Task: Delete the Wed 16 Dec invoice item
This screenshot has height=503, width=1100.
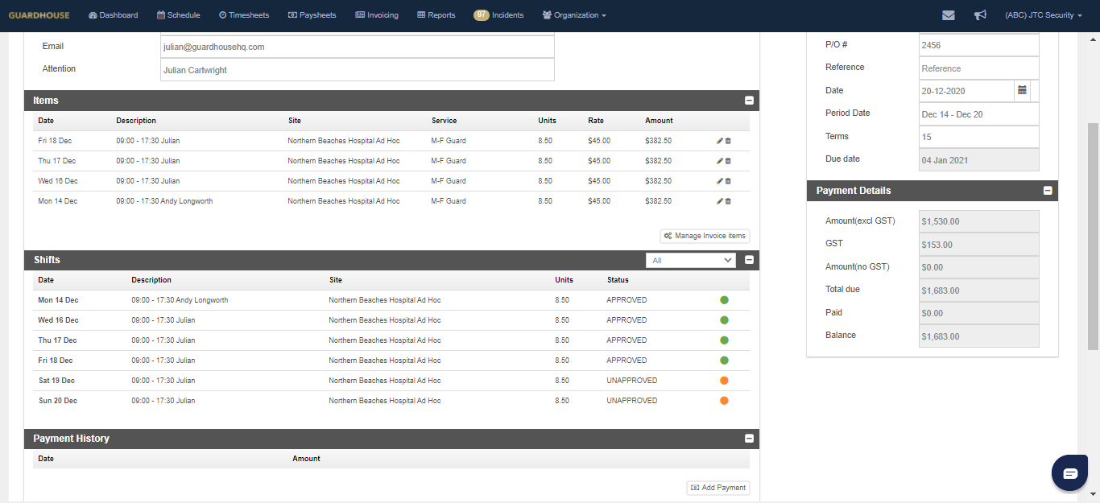Action: 728,181
